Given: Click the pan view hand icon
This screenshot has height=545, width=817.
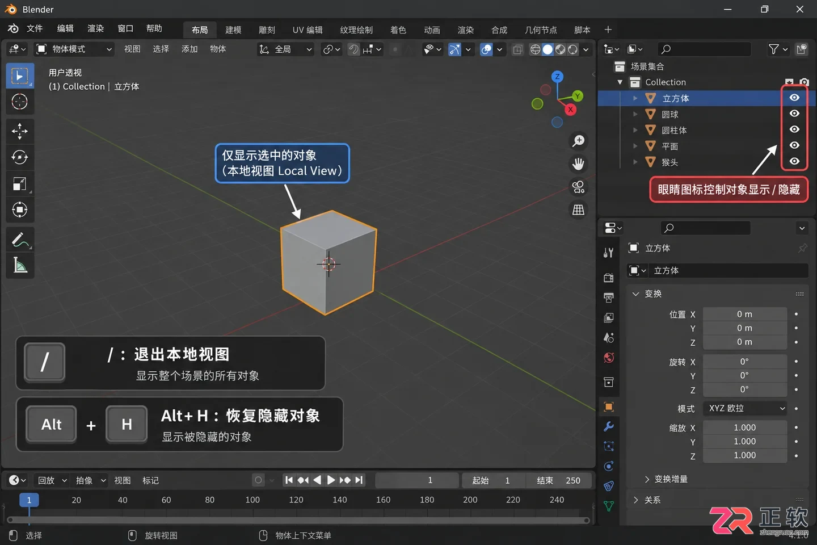Looking at the screenshot, I should (x=578, y=164).
